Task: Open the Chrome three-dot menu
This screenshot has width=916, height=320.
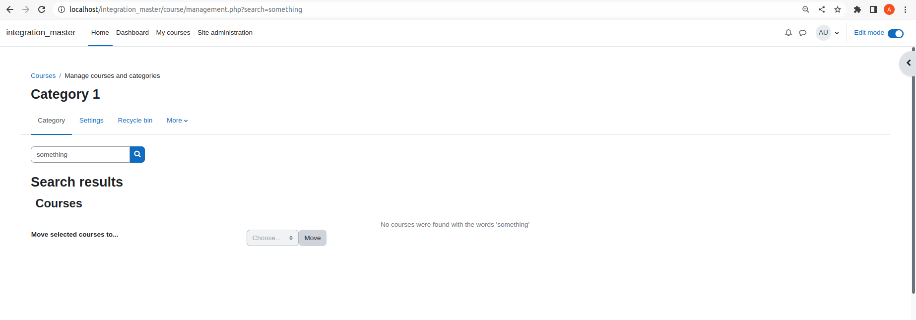Action: (905, 9)
